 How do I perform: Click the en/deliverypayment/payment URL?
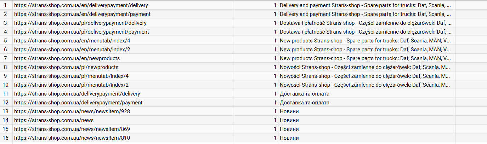(82, 14)
